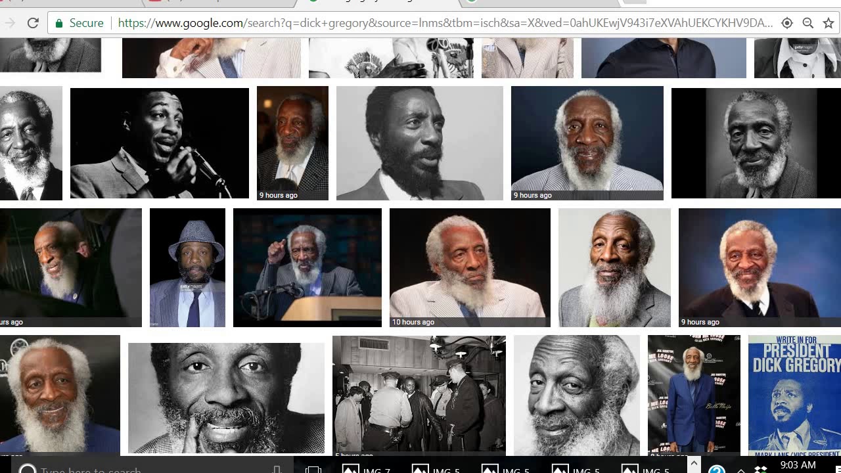
Task: Open white-bearded man on dark blue background
Action: (587, 143)
